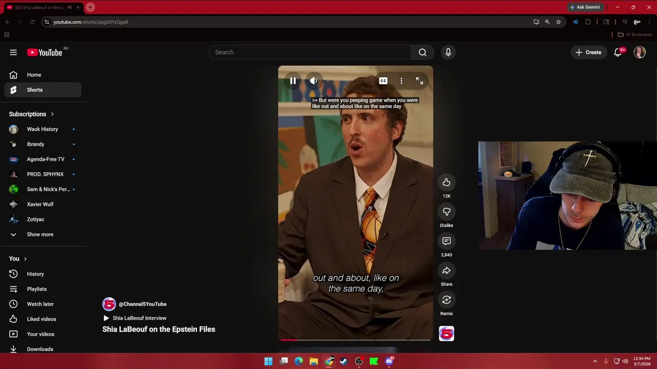The height and width of the screenshot is (369, 657).
Task: Focus the YouTube search field
Action: (x=310, y=52)
